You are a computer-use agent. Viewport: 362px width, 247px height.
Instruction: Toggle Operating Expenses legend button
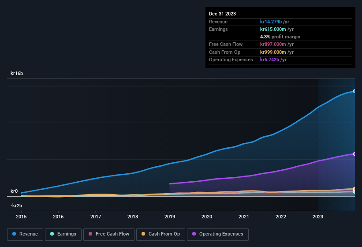click(x=217, y=234)
